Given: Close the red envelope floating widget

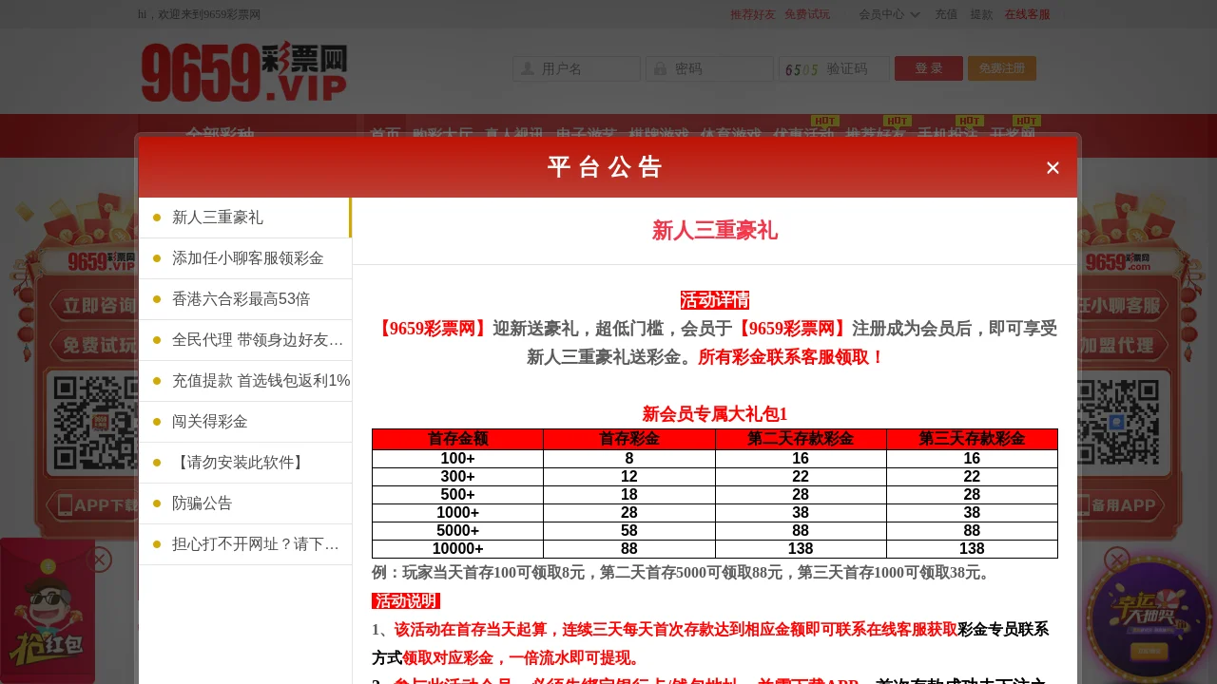Looking at the screenshot, I should tap(99, 560).
